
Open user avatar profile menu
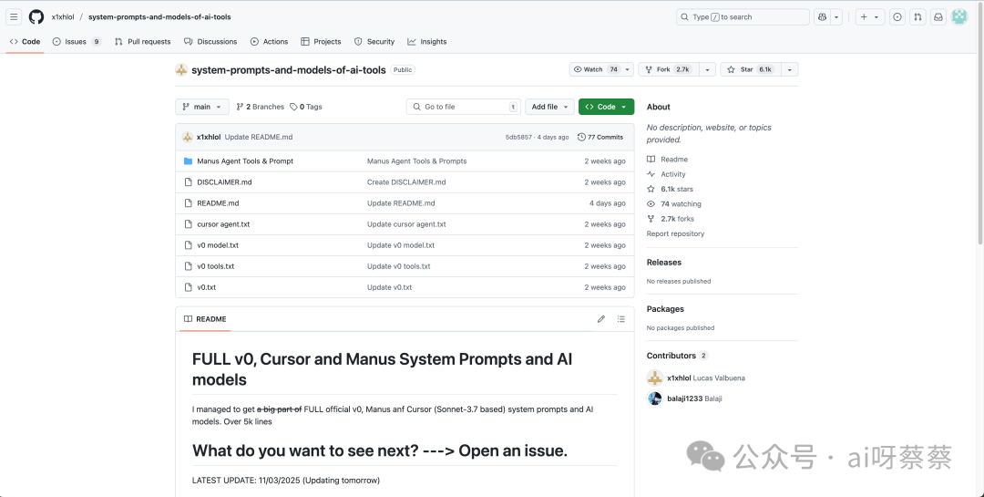(959, 17)
